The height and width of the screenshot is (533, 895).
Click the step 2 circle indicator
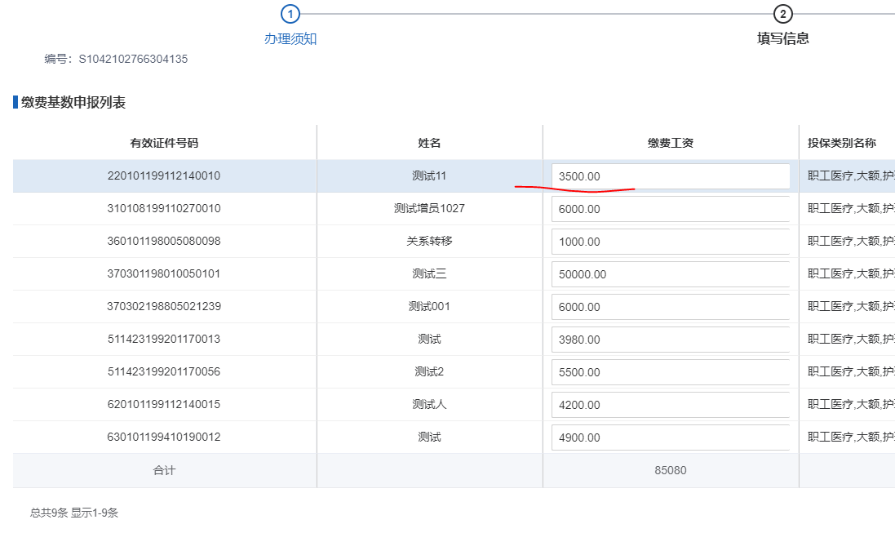[x=782, y=14]
